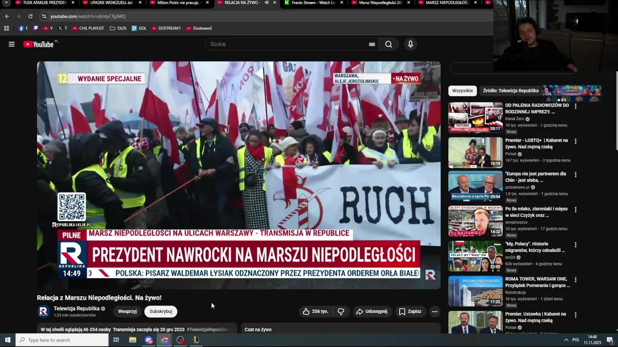Click the Czat na żywo header

pos(258,330)
